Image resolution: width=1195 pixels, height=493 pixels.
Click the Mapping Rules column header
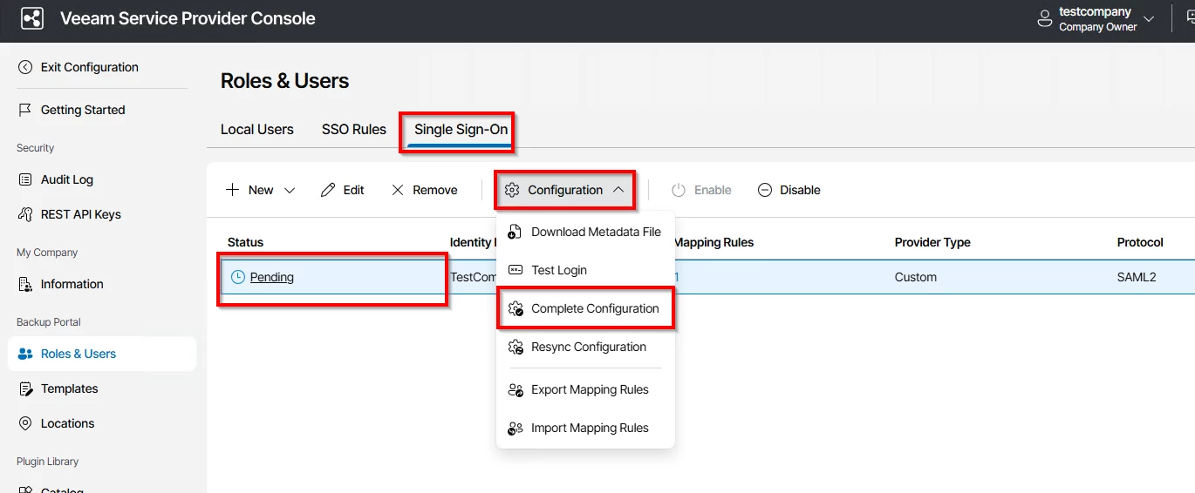(x=714, y=242)
